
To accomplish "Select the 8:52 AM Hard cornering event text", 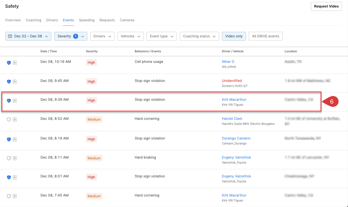I will tap(147, 119).
